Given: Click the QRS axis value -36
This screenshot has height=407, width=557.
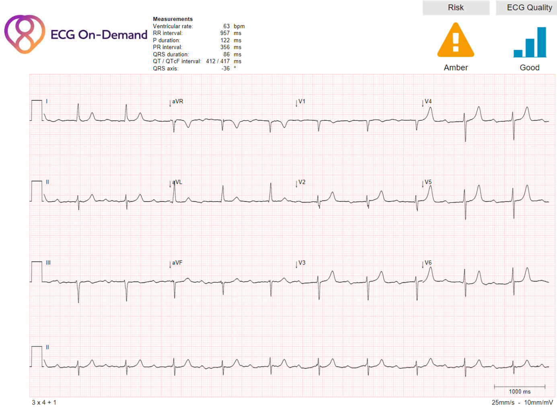Looking at the screenshot, I should point(226,69).
